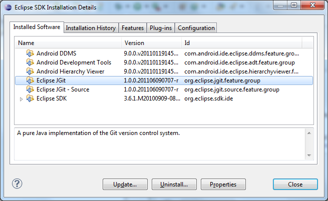Click com.android.ide.eclipse.ddms.feature.gro... id cell

click(241, 53)
